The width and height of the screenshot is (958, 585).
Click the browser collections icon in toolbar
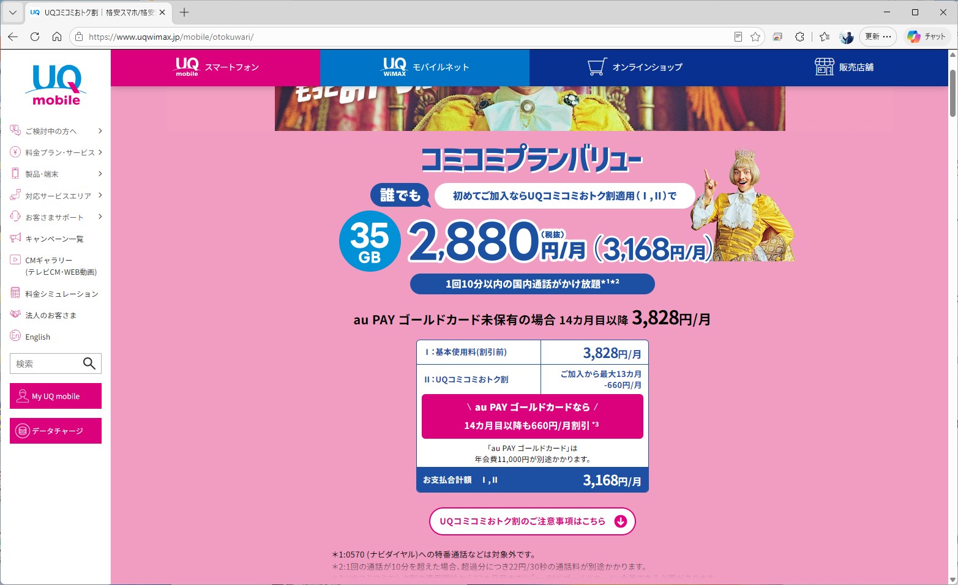tap(777, 37)
